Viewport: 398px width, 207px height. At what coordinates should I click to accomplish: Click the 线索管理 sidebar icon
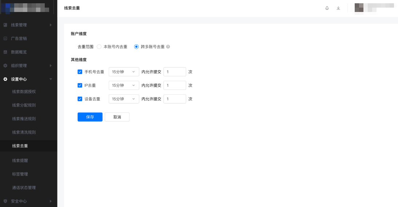[5, 25]
